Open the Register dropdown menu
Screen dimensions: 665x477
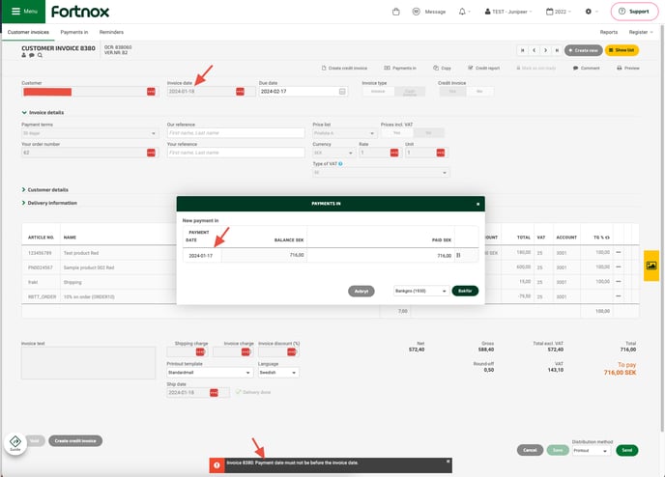[x=641, y=32]
